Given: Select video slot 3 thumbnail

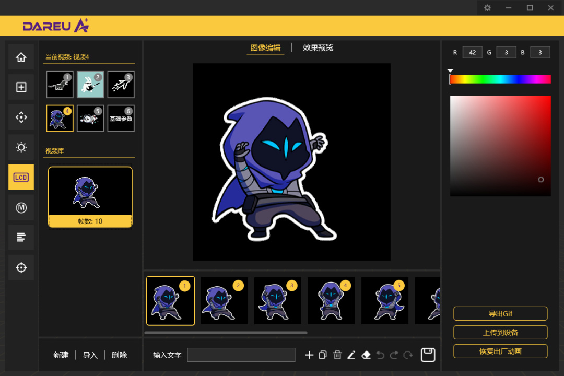Looking at the screenshot, I should (121, 85).
